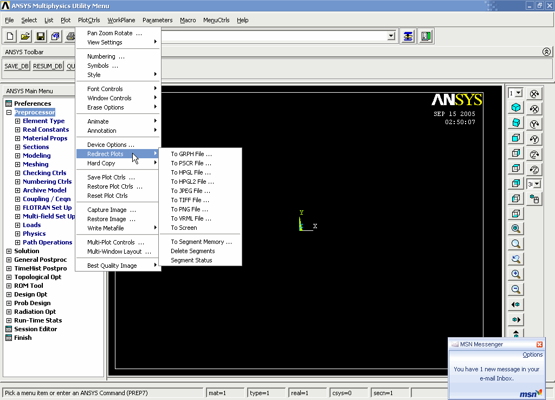This screenshot has height=400, width=555.
Task: Click the pan model left arrow icon
Action: pyautogui.click(x=516, y=305)
